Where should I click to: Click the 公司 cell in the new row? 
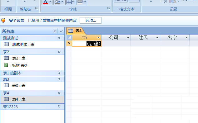116,43
